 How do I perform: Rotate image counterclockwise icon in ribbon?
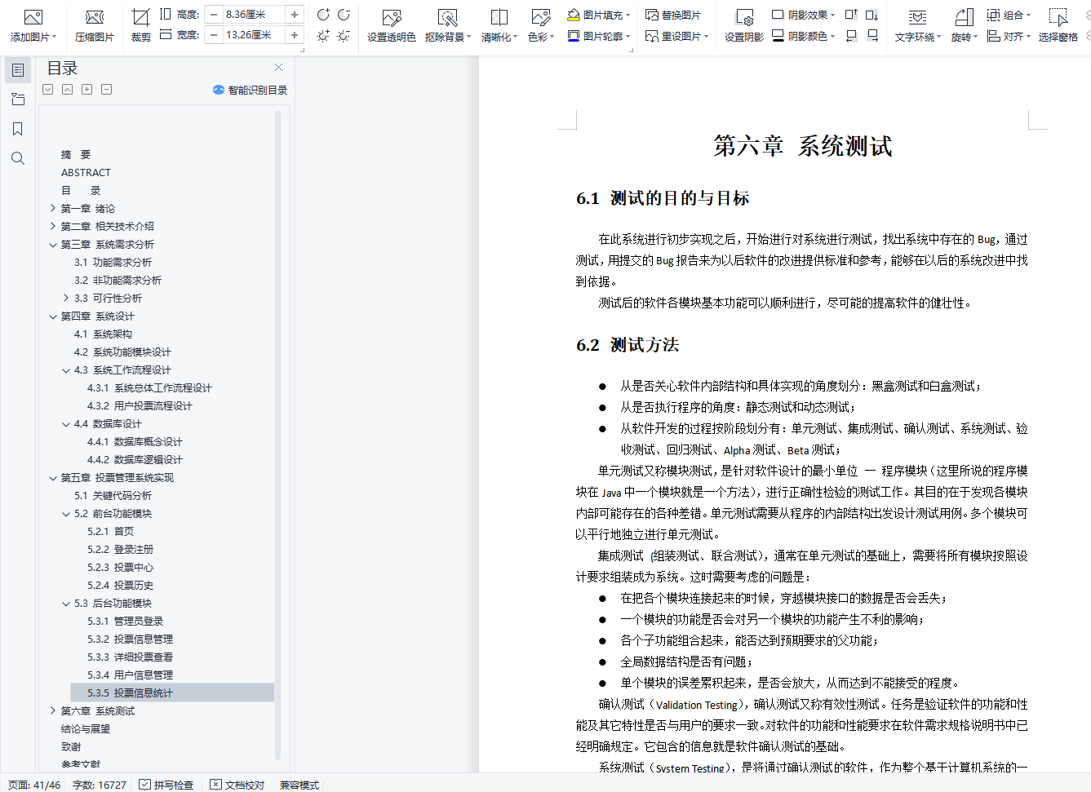[x=323, y=15]
